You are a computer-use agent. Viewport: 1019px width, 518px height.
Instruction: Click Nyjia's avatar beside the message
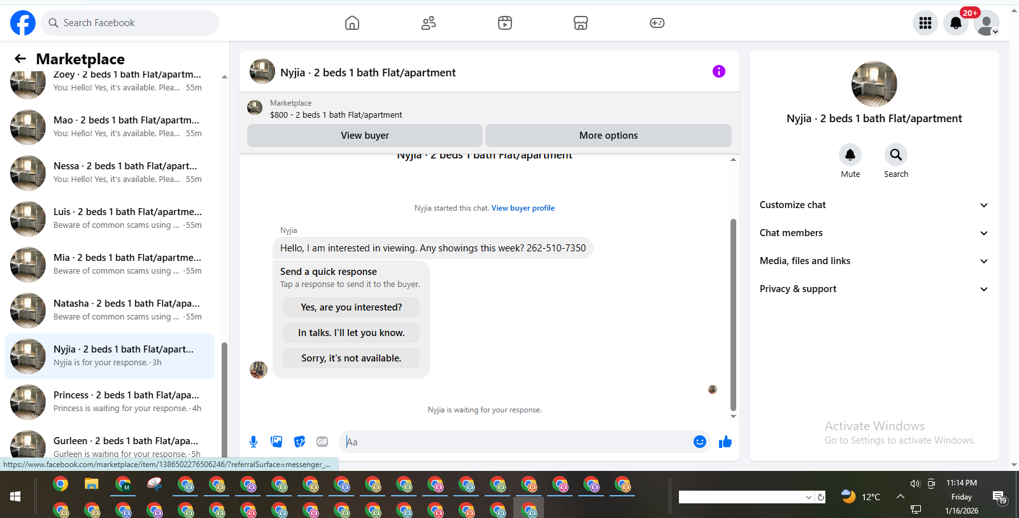coord(259,370)
